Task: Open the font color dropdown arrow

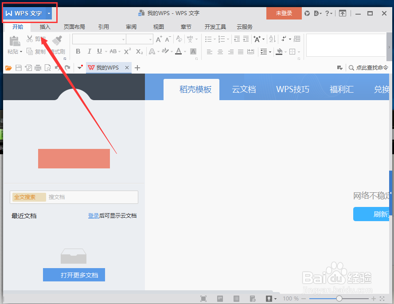Action: point(185,52)
